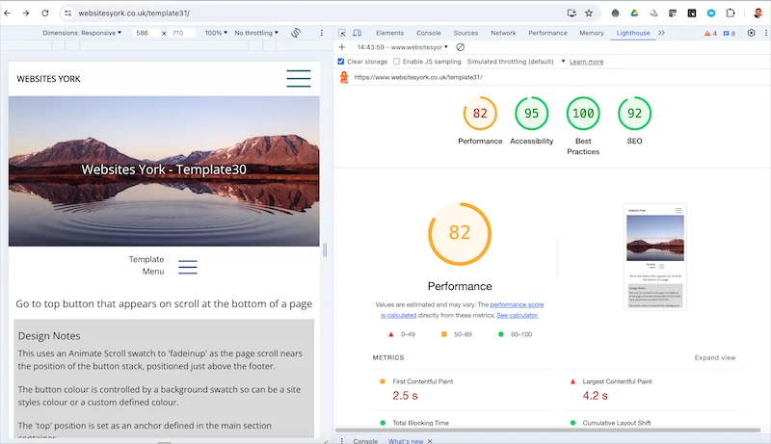771x444 pixels.
Task: Toggle the Clear storage checkbox
Action: tap(341, 62)
